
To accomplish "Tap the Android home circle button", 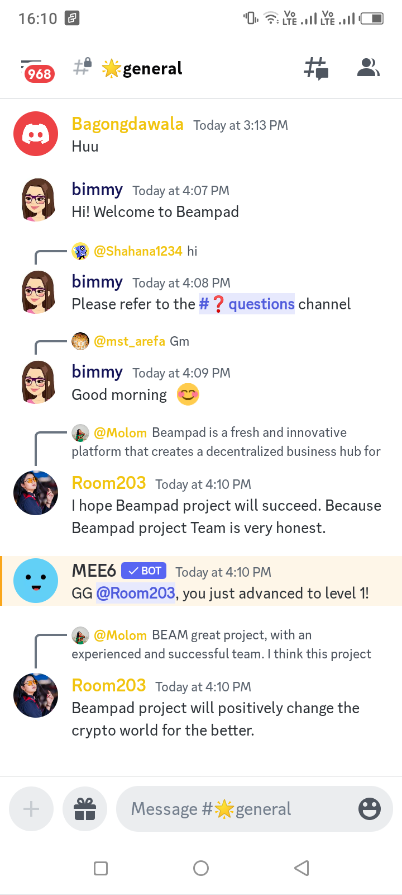I will click(201, 868).
